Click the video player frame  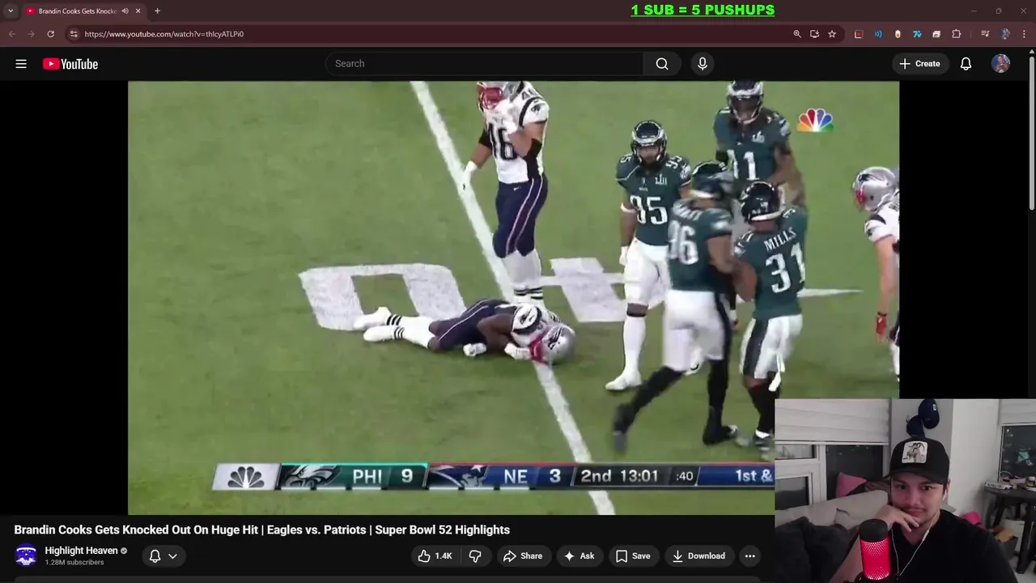[513, 297]
